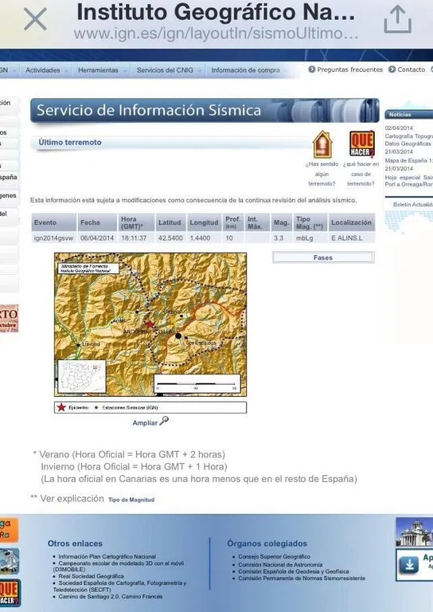Select the time cell 18:11:37
This screenshot has width=433, height=612.
coord(134,237)
